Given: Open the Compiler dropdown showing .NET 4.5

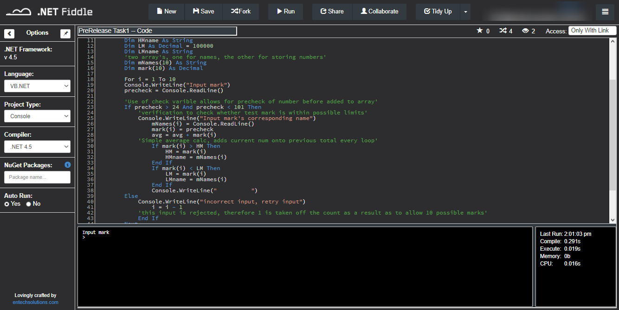Looking at the screenshot, I should (37, 146).
